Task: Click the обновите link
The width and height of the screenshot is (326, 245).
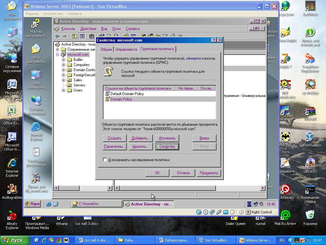Action: [x=193, y=58]
